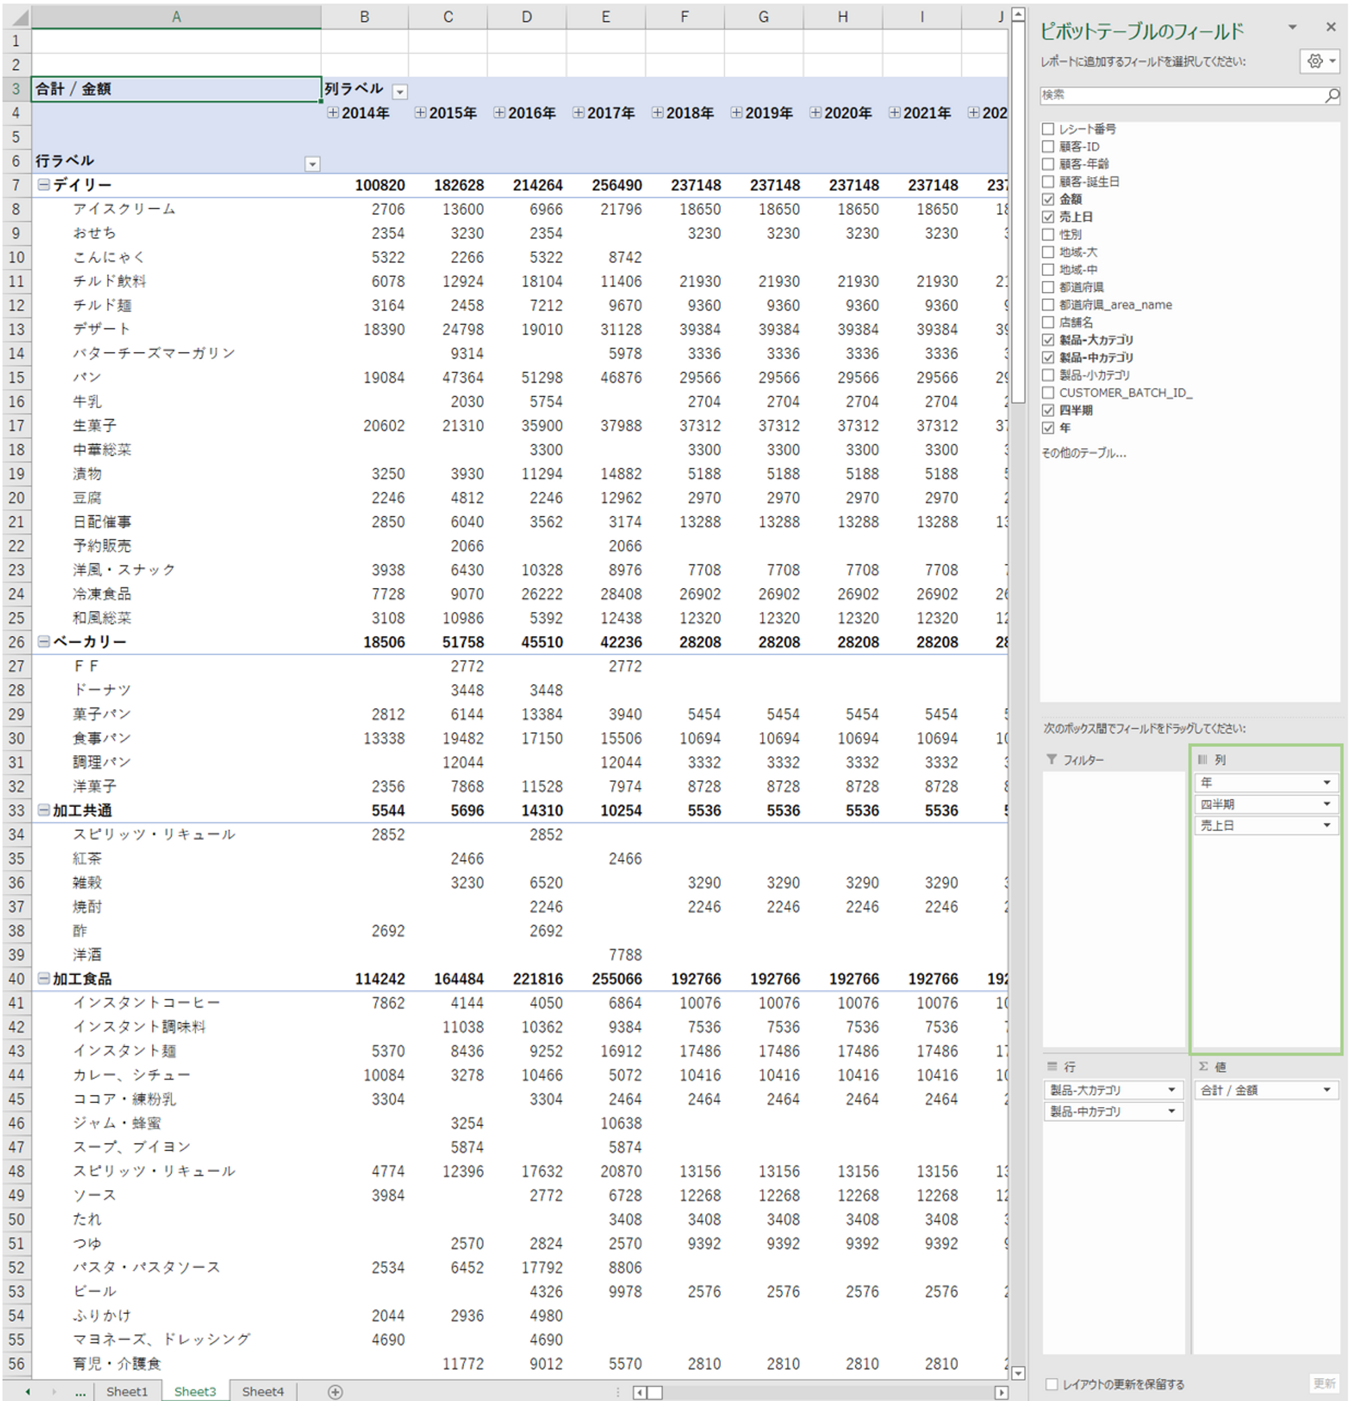Check the 顧客-ID field
The height and width of the screenshot is (1401, 1352).
click(1048, 147)
